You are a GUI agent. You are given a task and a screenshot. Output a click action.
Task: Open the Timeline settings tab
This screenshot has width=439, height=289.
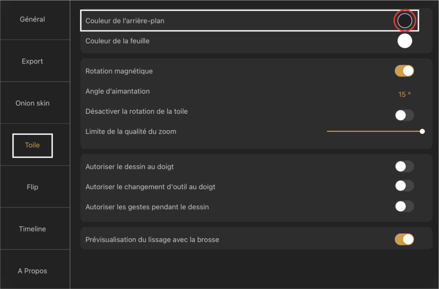pos(32,229)
